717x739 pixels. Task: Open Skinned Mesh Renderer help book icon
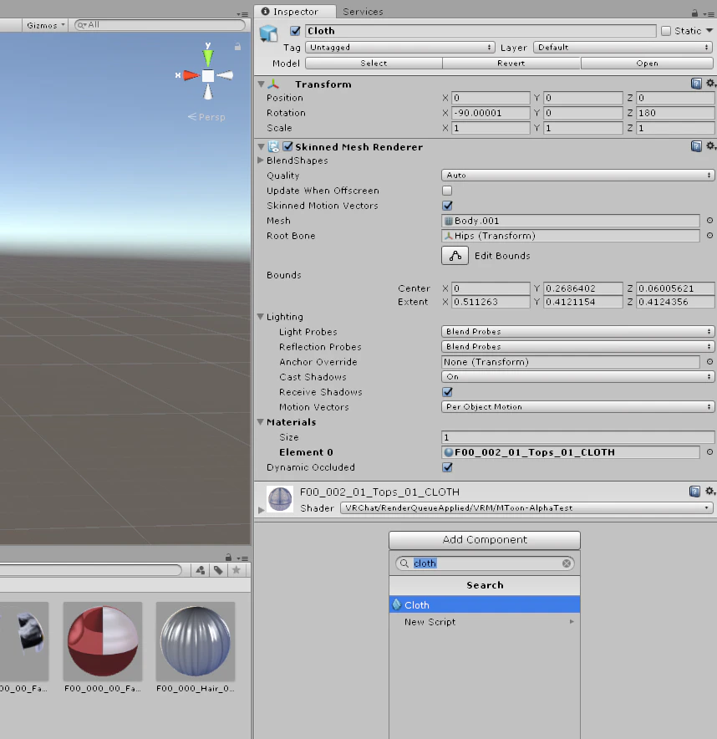[696, 146]
